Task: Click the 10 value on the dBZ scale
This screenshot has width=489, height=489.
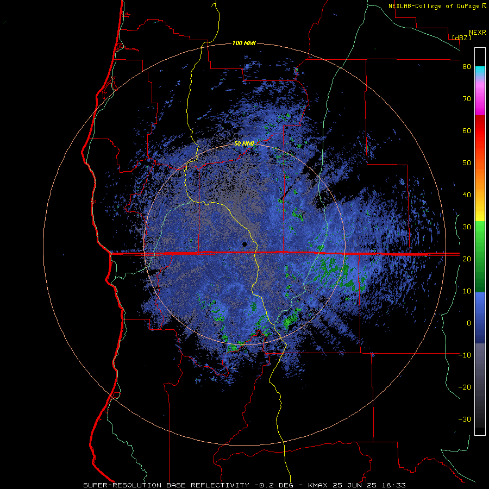Action: pyautogui.click(x=467, y=291)
